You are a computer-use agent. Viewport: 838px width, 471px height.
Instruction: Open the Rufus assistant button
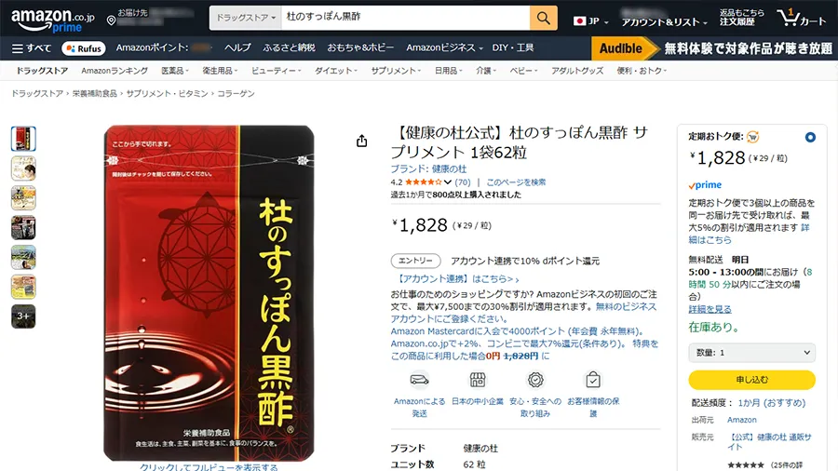84,48
